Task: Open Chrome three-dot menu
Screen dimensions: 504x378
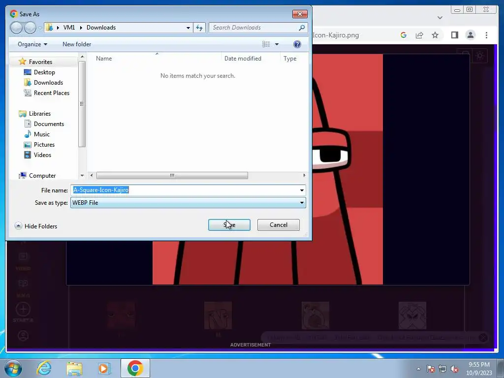Action: (486, 35)
